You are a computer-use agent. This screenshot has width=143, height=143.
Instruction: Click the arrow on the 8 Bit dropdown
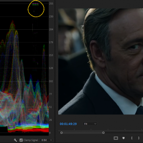[51, 140]
